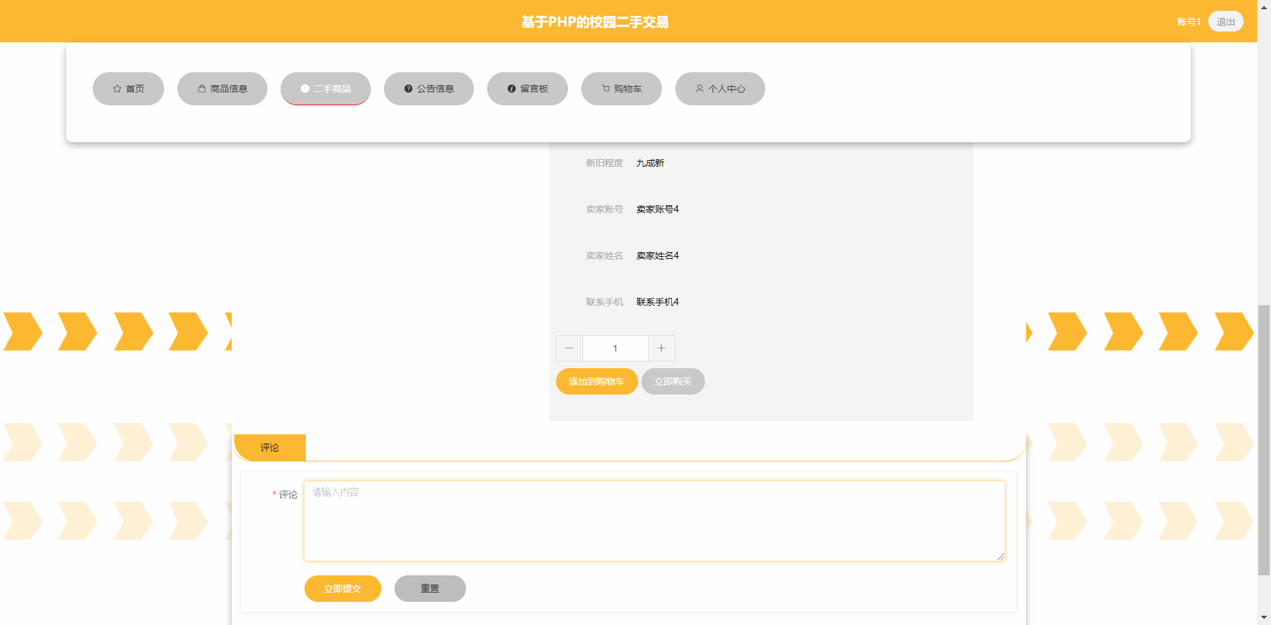Log out using the 退出 button

1225,22
